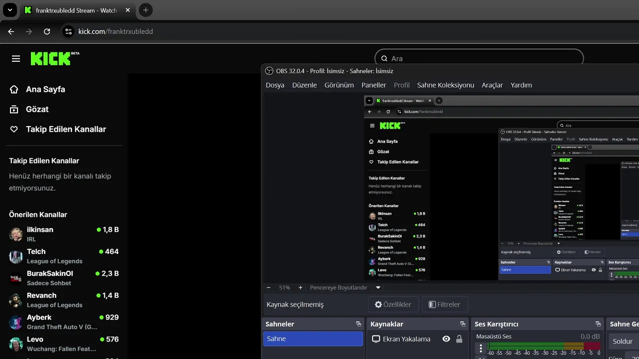Click the BurakSakinOl channel name

click(50, 274)
